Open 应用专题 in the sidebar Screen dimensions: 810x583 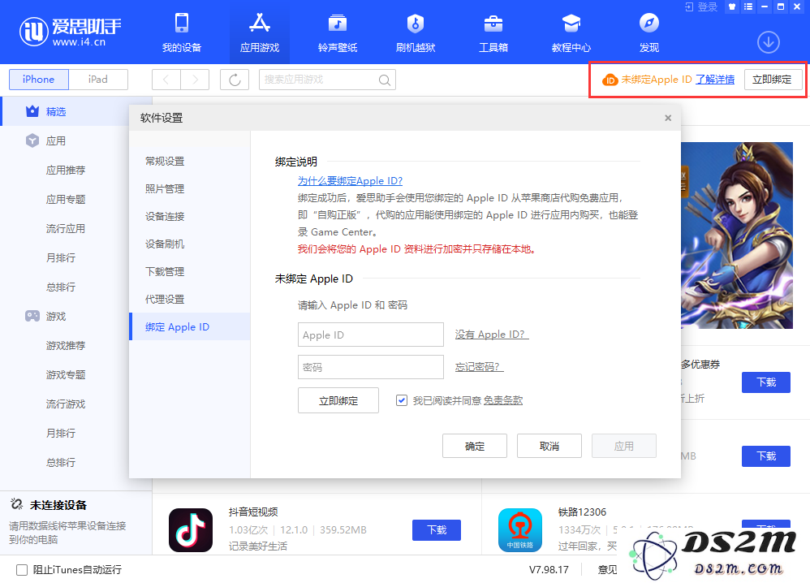click(66, 200)
